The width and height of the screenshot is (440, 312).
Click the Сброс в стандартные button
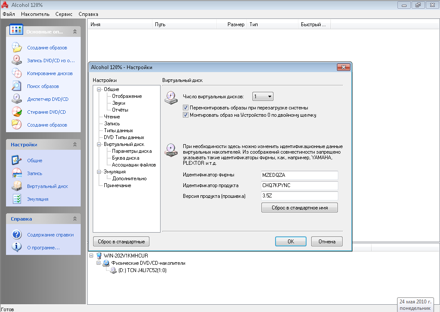pos(121,242)
